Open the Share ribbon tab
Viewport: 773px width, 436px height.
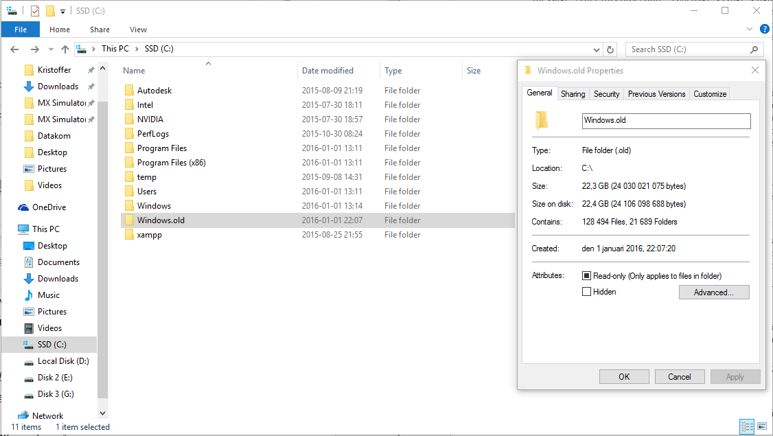click(100, 30)
